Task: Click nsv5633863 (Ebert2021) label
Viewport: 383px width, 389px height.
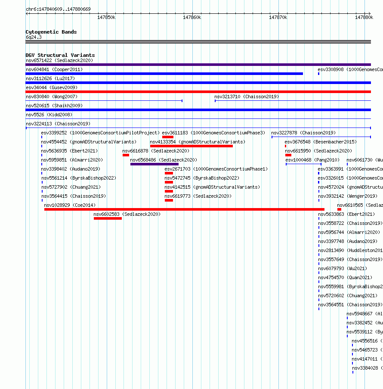Action: click(346, 215)
